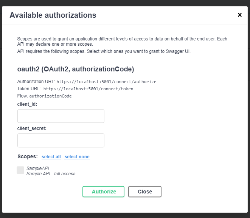The image size is (250, 218).
Task: Click the Token URL connect/token text
Action: (88, 89)
